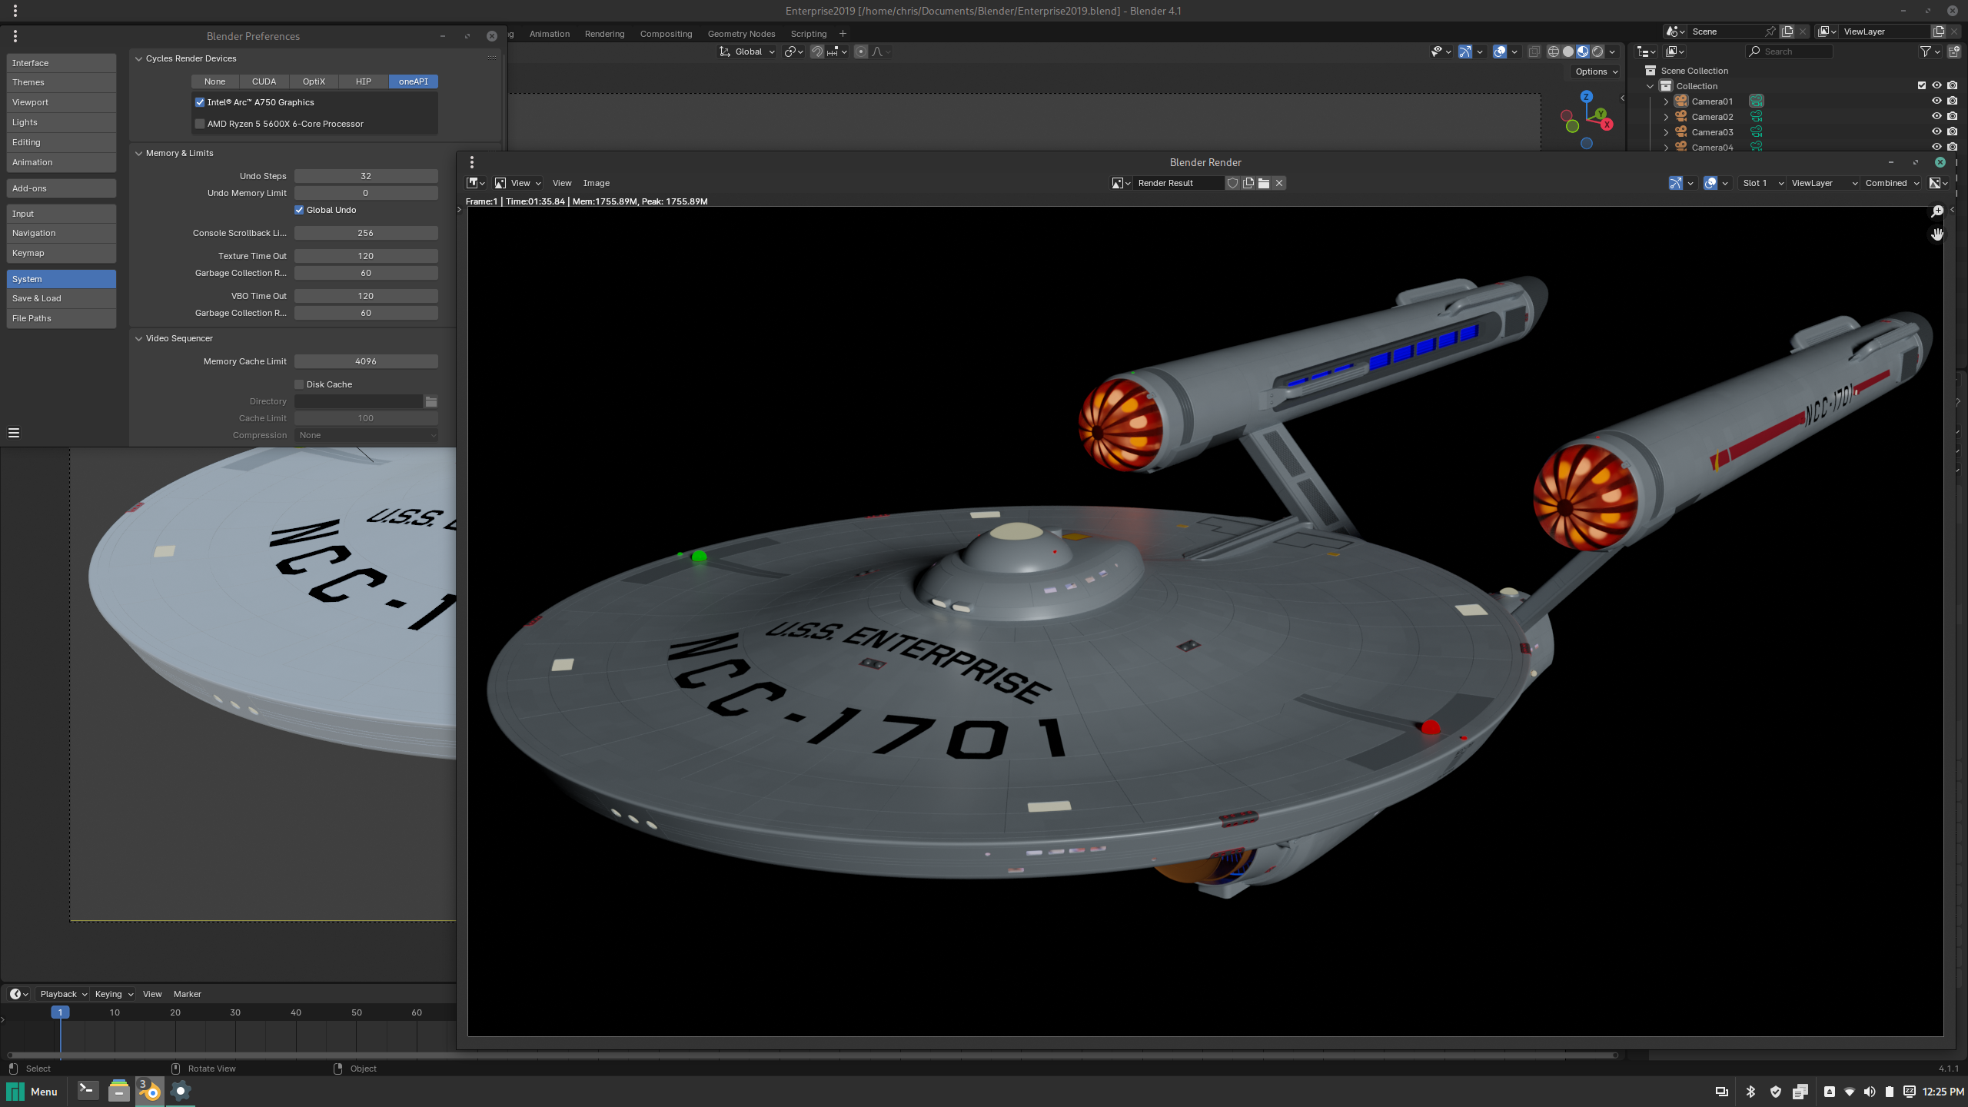1968x1107 pixels.
Task: Click the fake user shield icon for Render Result
Action: pyautogui.click(x=1232, y=183)
